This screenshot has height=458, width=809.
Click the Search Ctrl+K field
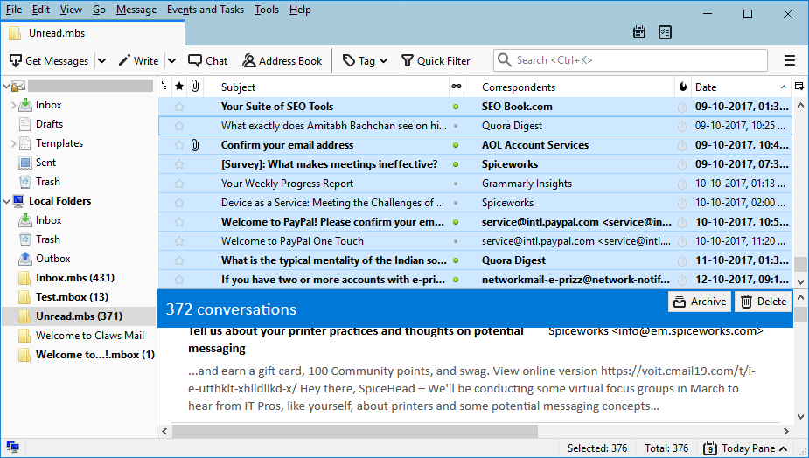click(x=630, y=60)
